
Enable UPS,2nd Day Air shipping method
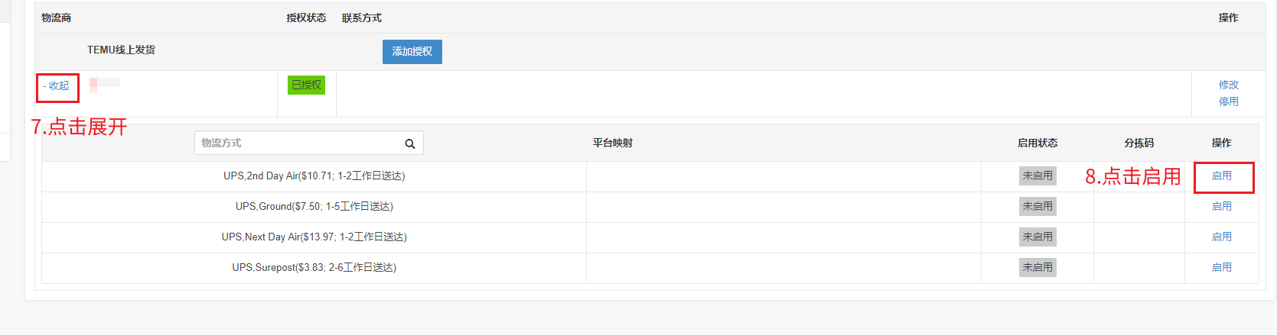tap(1221, 176)
